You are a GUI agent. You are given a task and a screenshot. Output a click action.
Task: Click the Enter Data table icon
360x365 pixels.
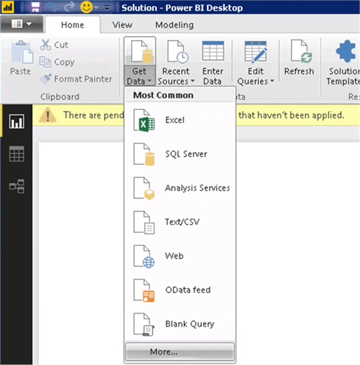click(x=213, y=51)
